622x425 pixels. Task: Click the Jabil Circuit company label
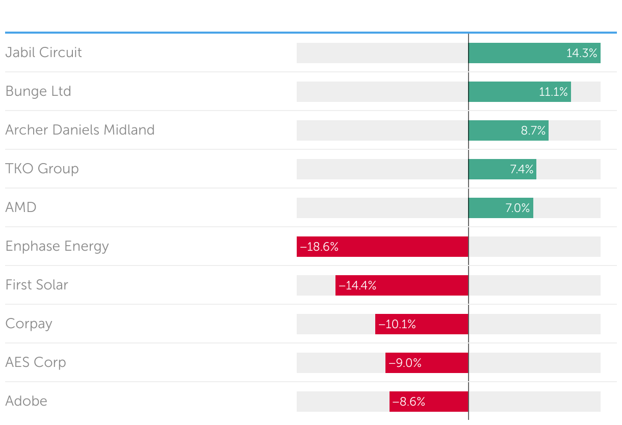[43, 52]
